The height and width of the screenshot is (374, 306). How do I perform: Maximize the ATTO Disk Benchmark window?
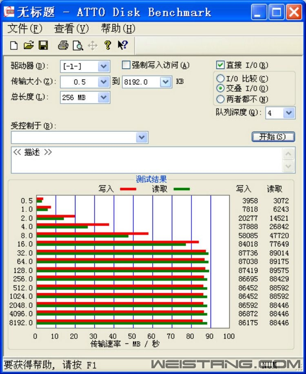tap(276, 12)
